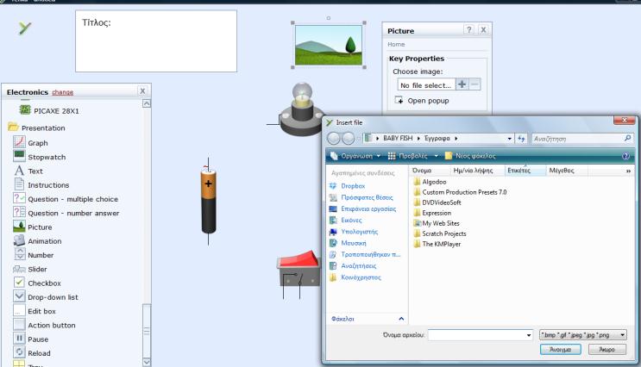Click the battery component on canvas
The width and height of the screenshot is (641, 367).
point(208,202)
